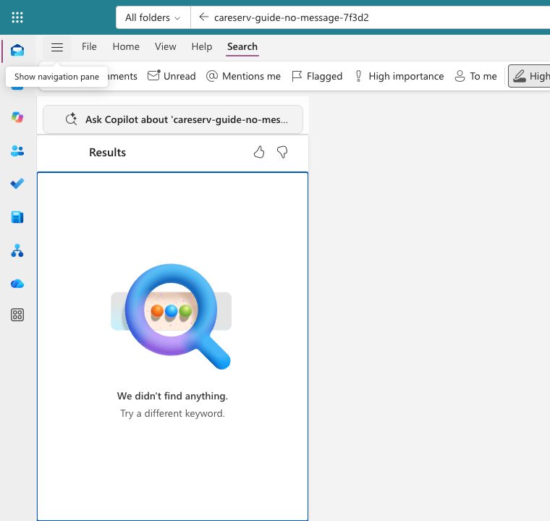Open OneDrive from the sidebar
This screenshot has height=521, width=550.
[17, 284]
